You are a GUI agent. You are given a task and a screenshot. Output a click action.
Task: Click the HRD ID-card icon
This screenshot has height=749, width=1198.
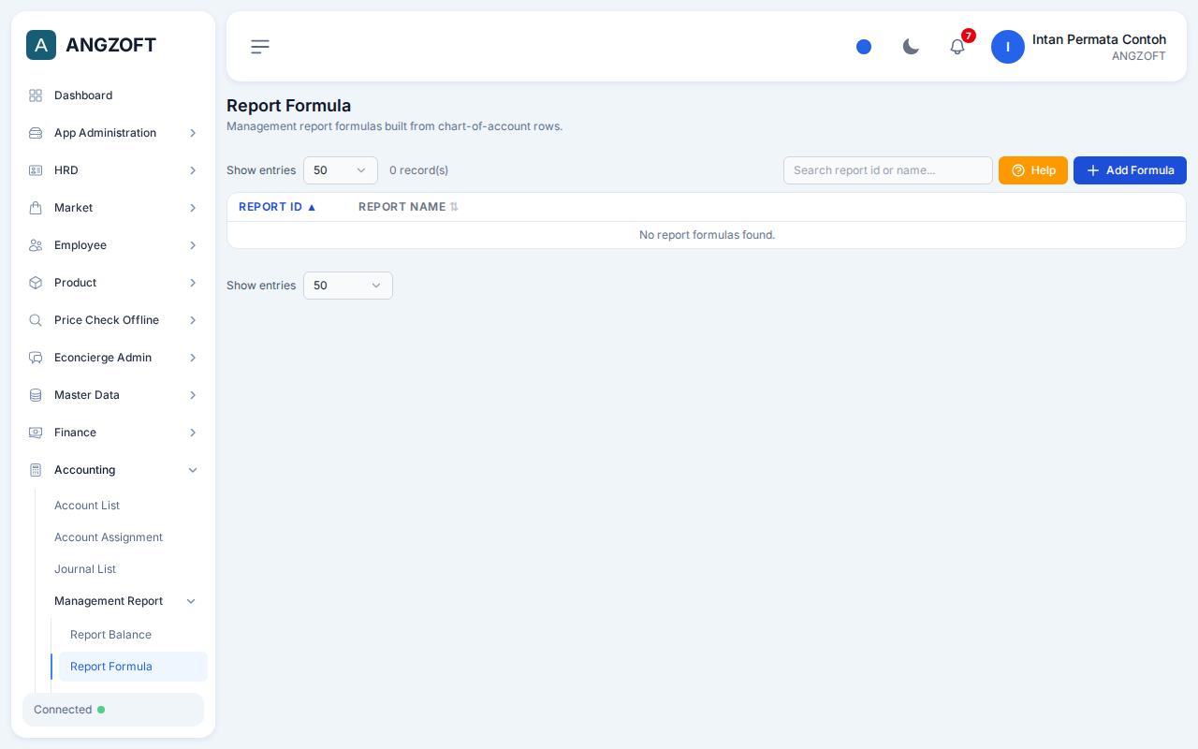coord(36,170)
